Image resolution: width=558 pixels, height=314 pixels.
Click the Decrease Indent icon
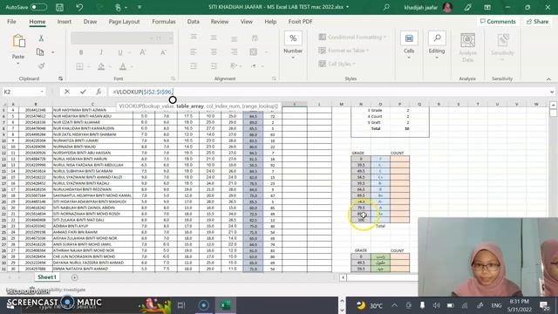pos(194,66)
